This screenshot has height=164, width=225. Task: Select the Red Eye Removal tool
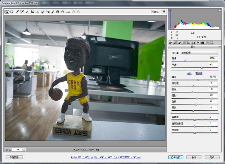click(48, 12)
